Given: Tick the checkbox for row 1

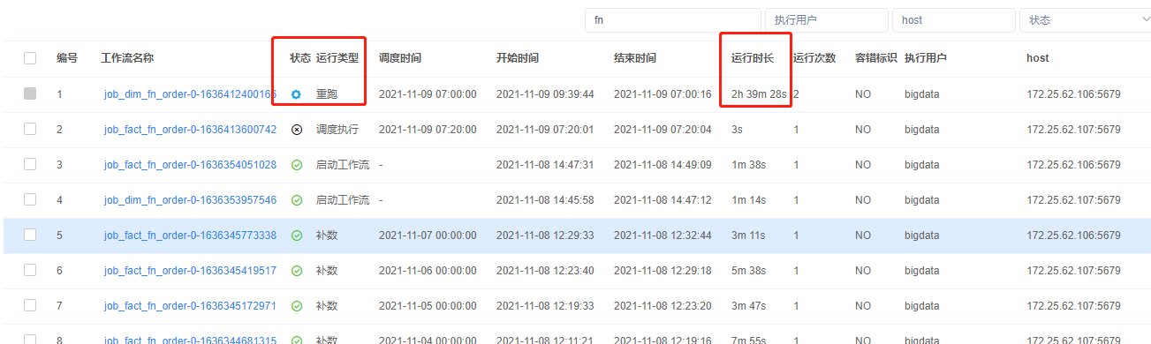Looking at the screenshot, I should tap(30, 93).
